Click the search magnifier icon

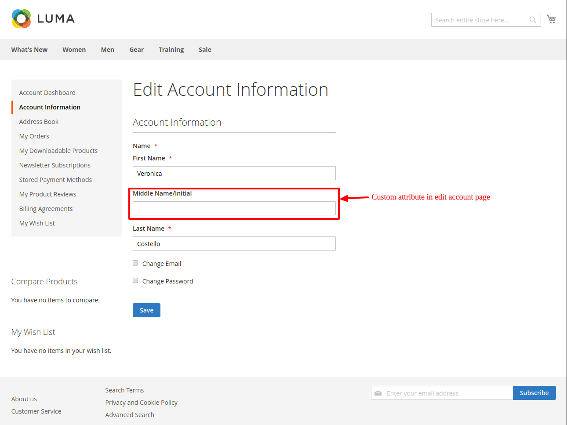[x=533, y=20]
